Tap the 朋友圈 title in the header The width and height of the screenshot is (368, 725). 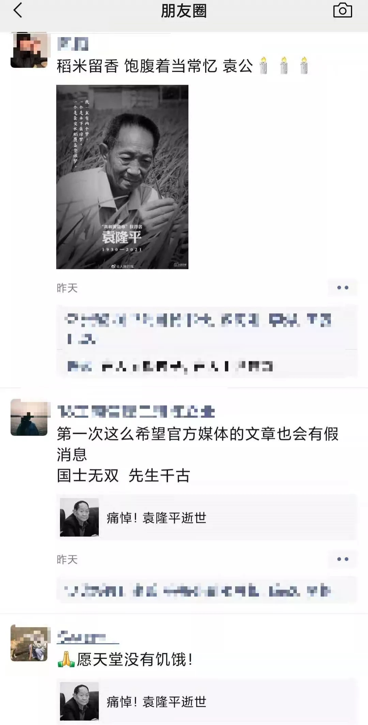[184, 11]
